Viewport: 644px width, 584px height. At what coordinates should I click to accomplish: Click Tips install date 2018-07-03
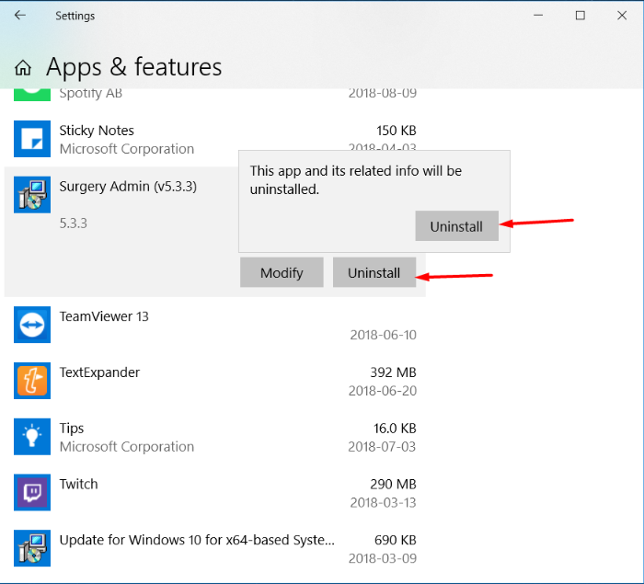[x=382, y=447]
